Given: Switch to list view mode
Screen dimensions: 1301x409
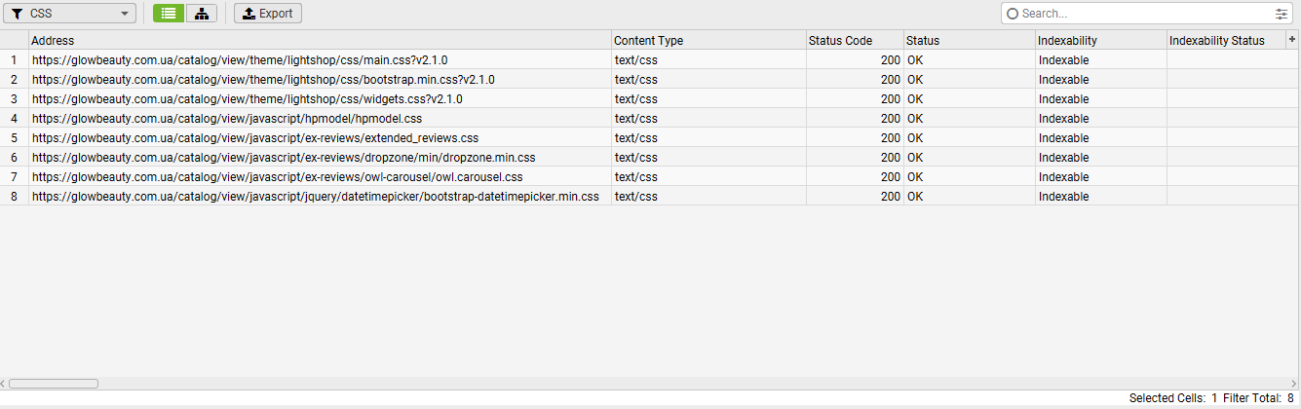Looking at the screenshot, I should [169, 14].
